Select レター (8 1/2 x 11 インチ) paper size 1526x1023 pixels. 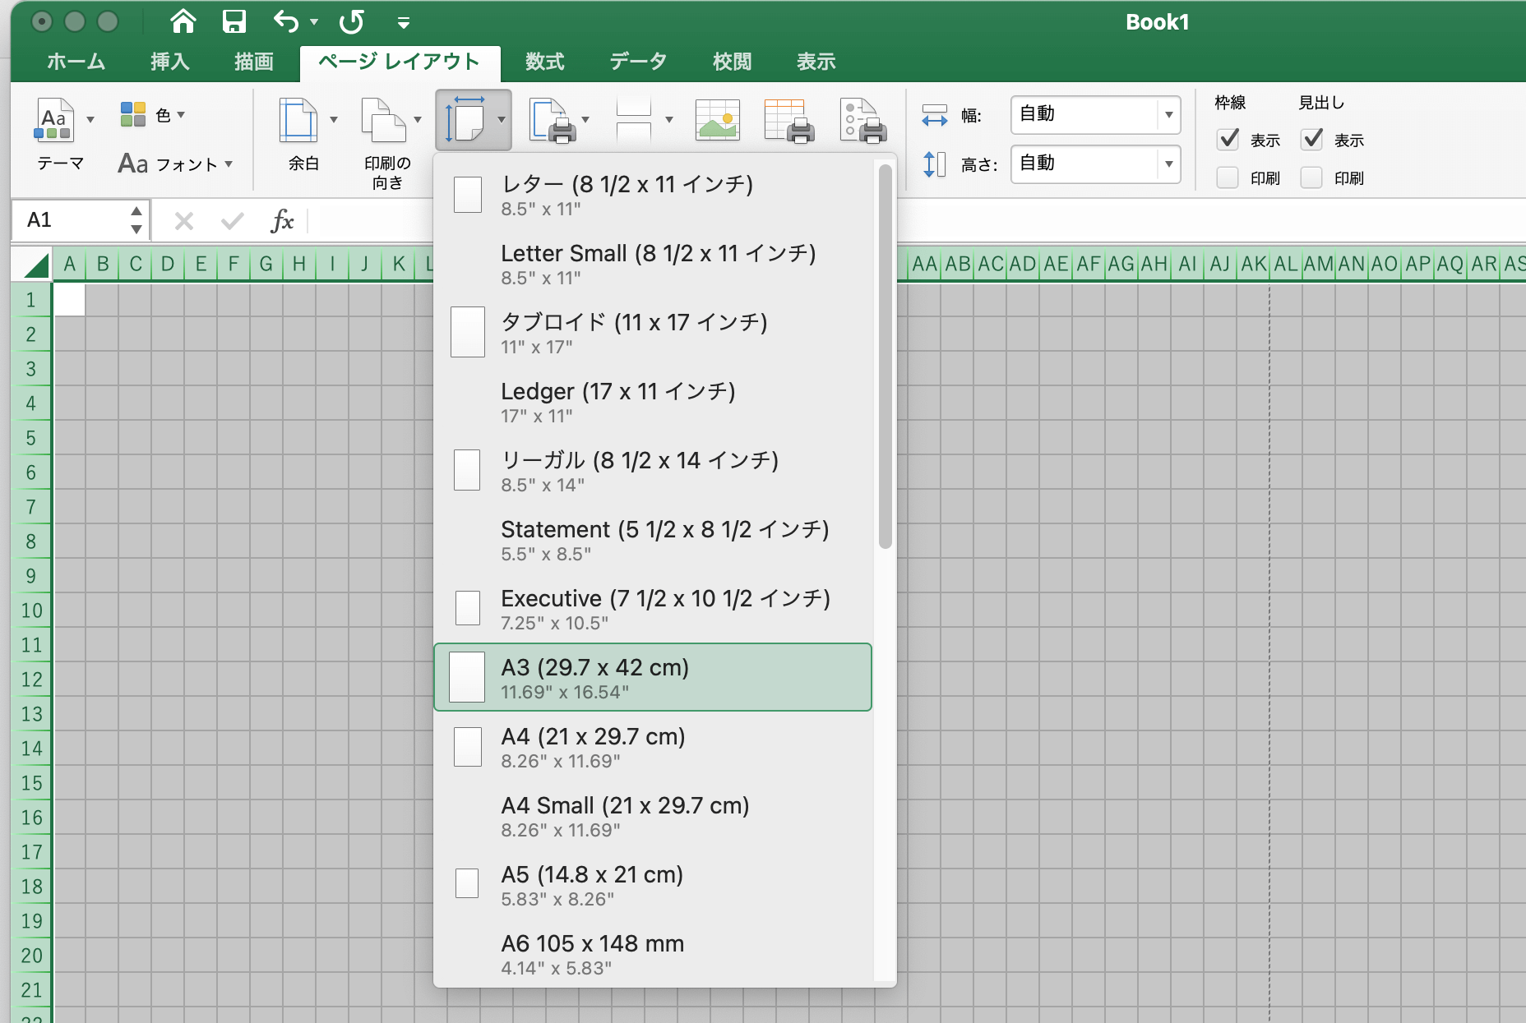(653, 195)
